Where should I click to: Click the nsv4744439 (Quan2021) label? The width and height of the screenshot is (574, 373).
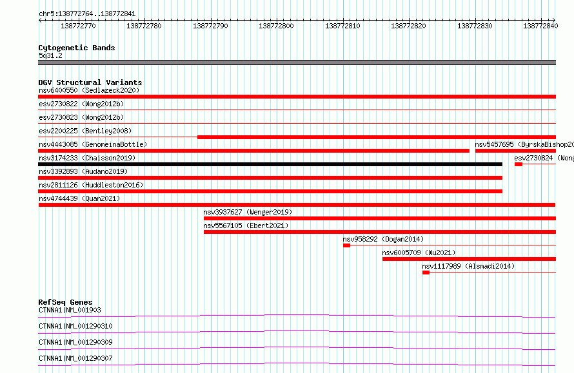[x=79, y=198]
